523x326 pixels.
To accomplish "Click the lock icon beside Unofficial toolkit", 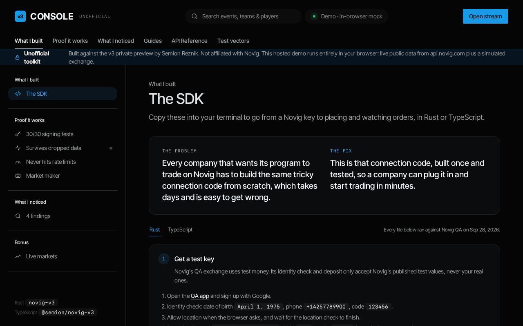I will click(17, 57).
